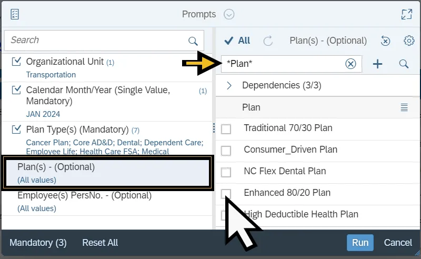Click the search magnifier in left Search box
Screen dimensions: 421x259
click(193, 41)
